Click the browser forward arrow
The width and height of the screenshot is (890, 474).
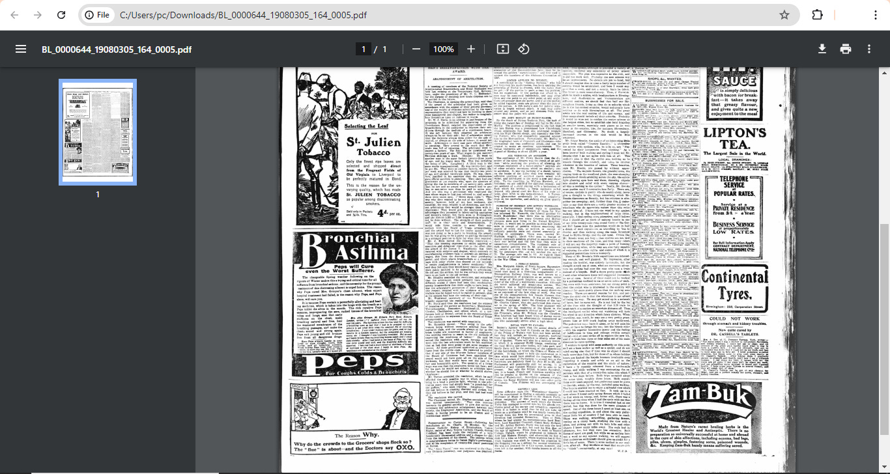38,15
